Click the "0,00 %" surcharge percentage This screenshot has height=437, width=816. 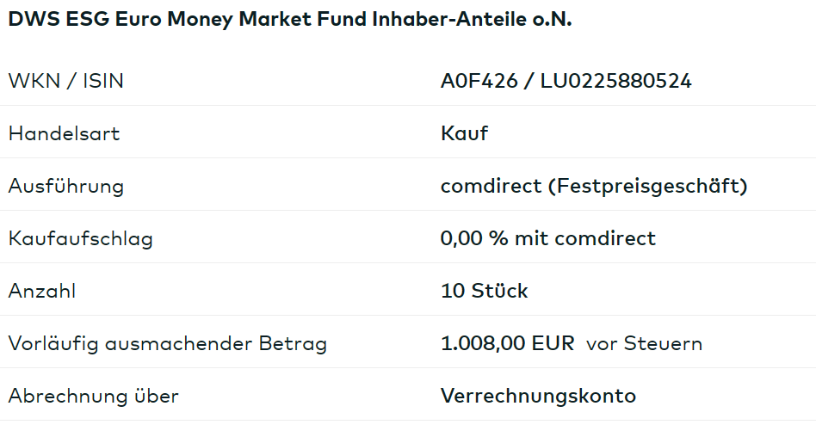tap(474, 238)
